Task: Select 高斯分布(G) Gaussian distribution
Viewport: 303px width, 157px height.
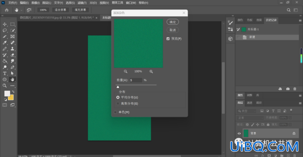Action: click(x=118, y=103)
